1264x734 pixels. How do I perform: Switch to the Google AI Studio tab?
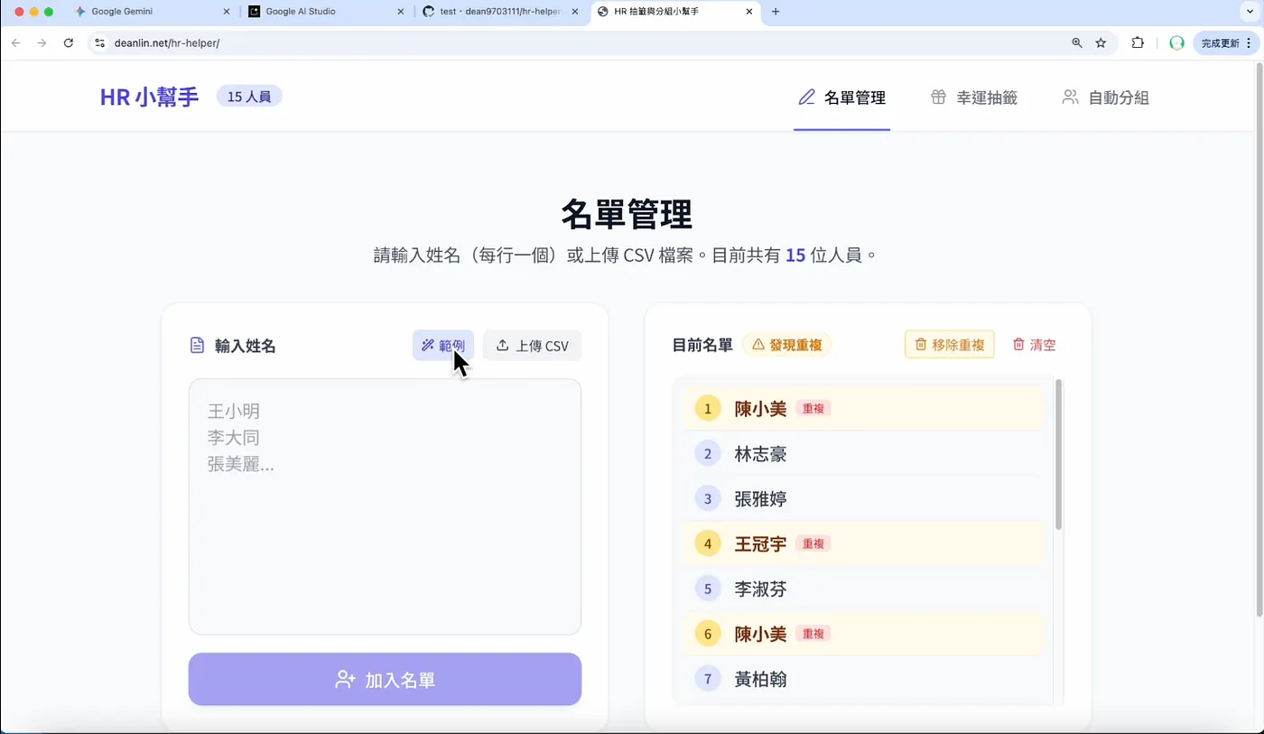click(x=326, y=12)
